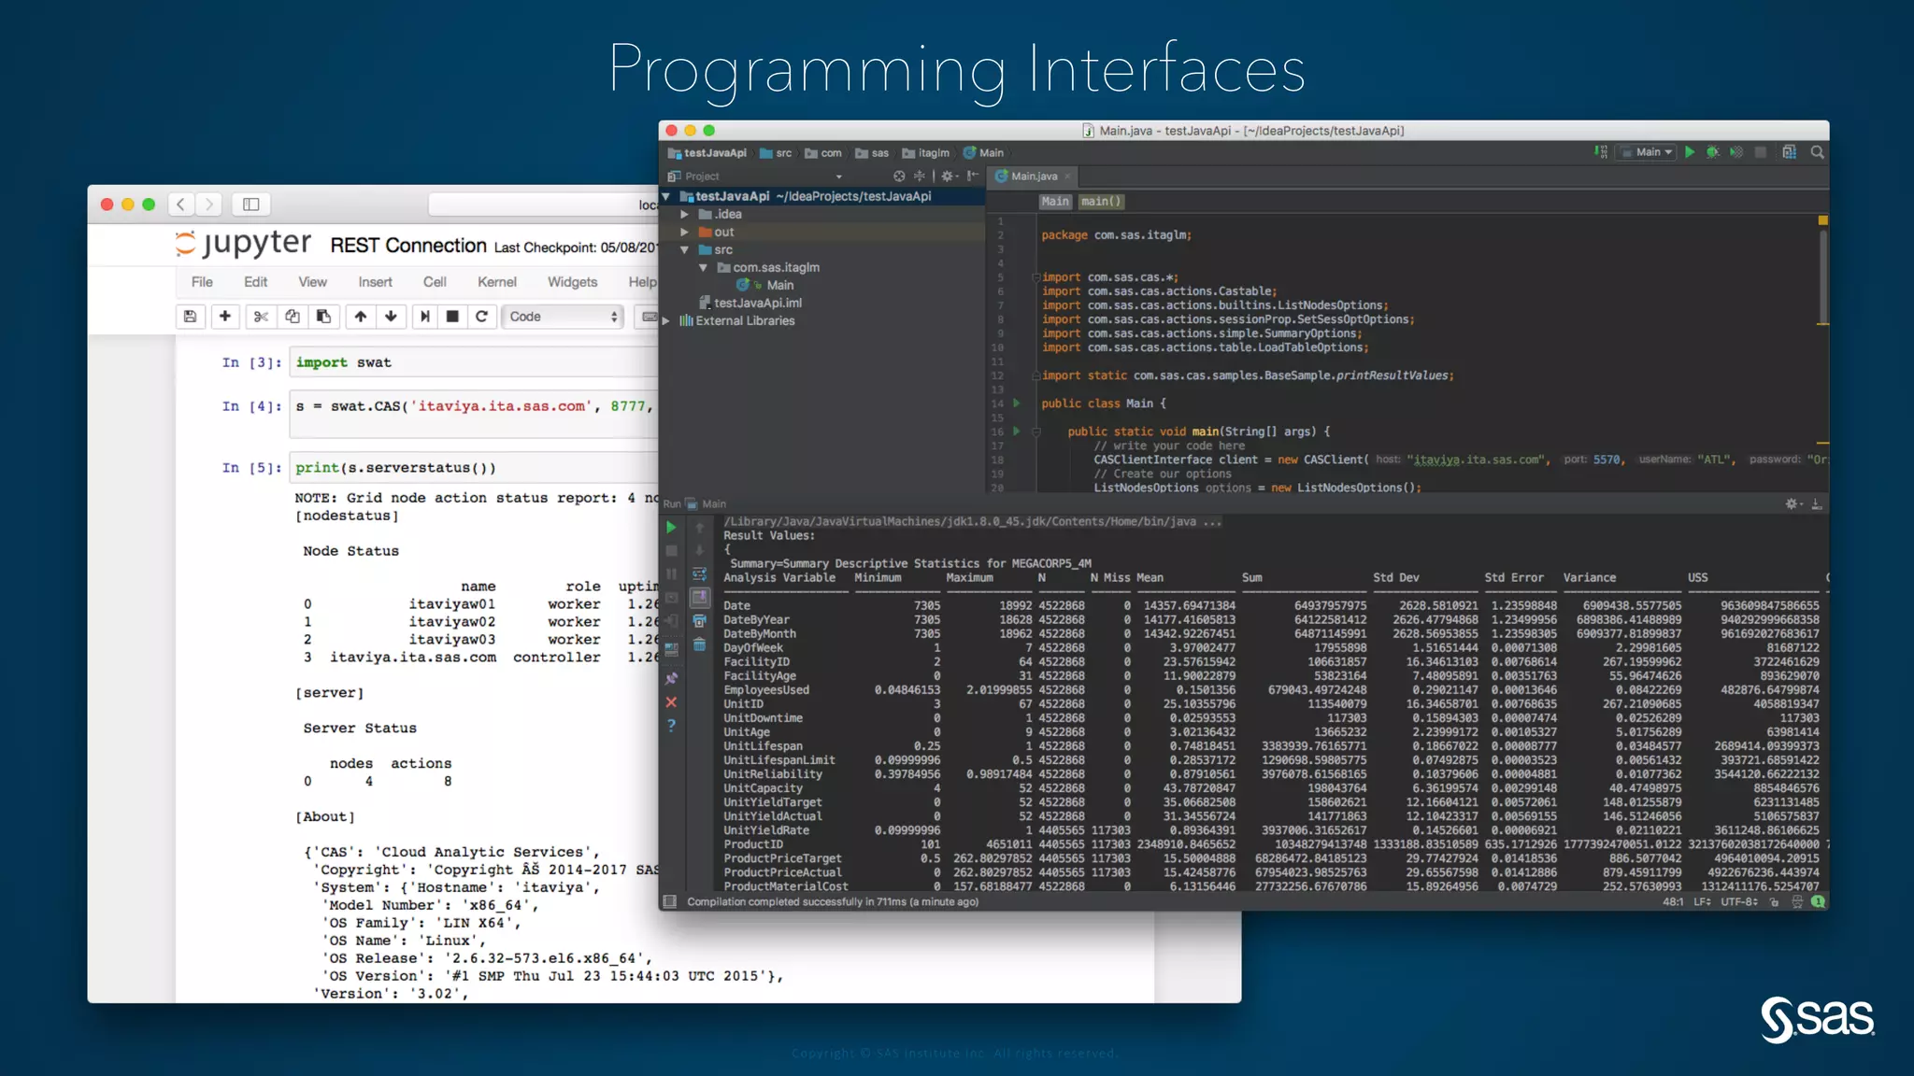Image resolution: width=1914 pixels, height=1076 pixels.
Task: Move the selected cell down
Action: coord(391,317)
